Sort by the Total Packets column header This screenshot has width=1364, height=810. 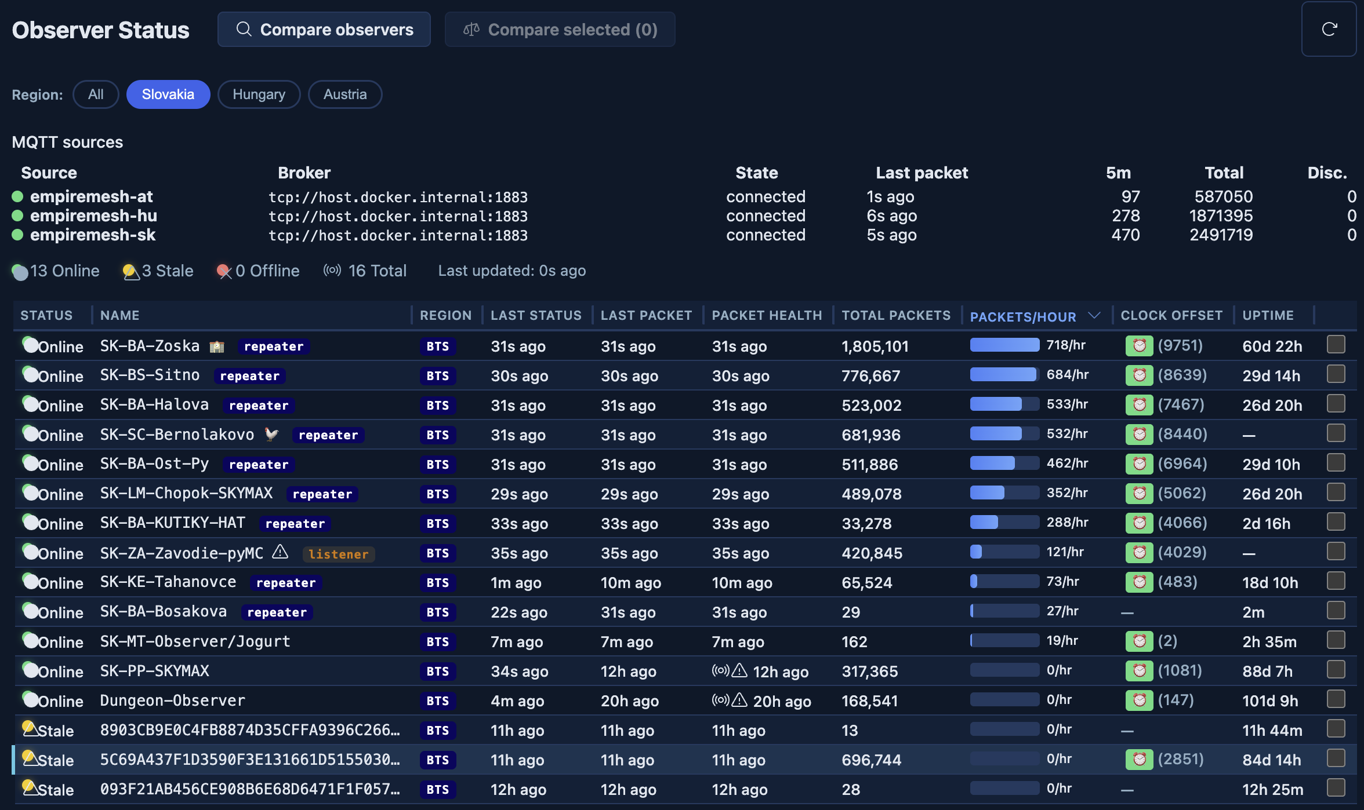pos(896,315)
